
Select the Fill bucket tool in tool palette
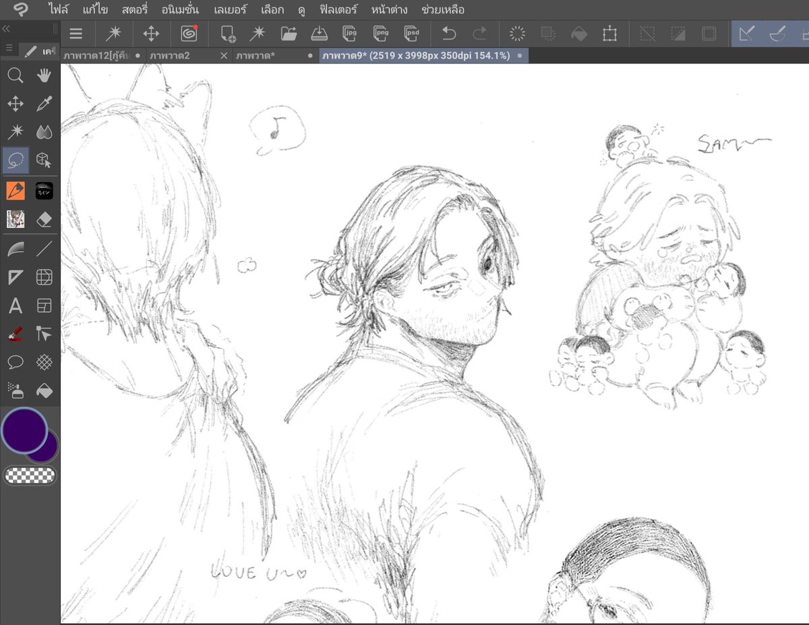pos(44,390)
